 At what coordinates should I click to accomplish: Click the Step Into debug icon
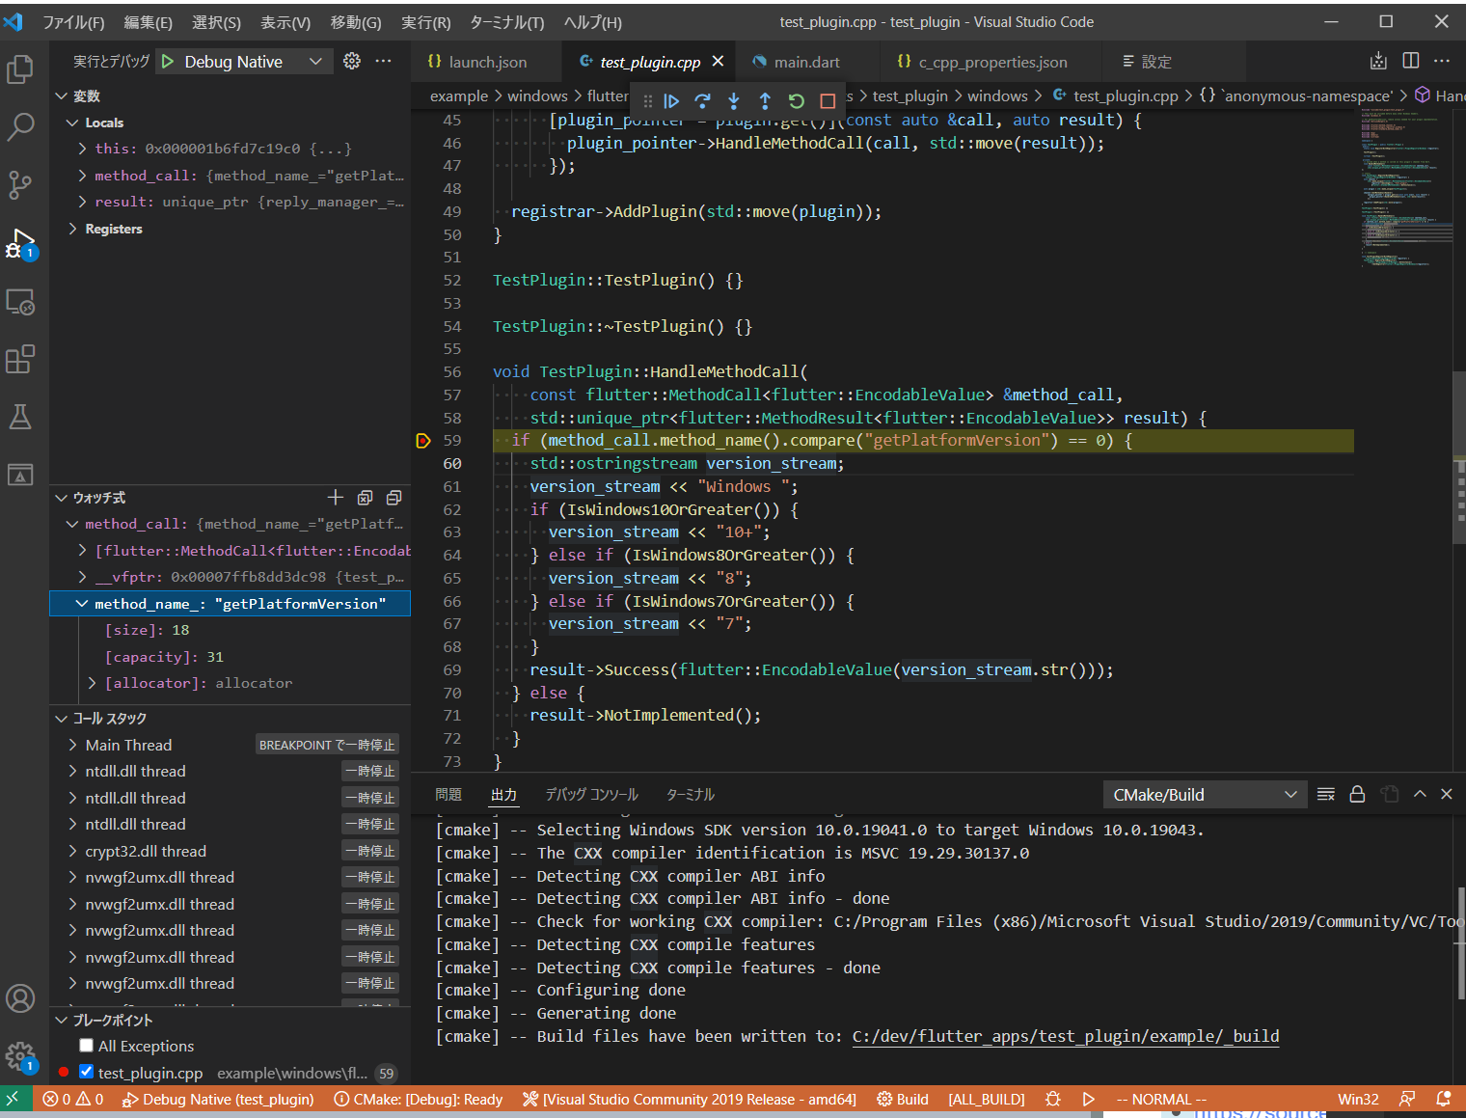tap(734, 101)
